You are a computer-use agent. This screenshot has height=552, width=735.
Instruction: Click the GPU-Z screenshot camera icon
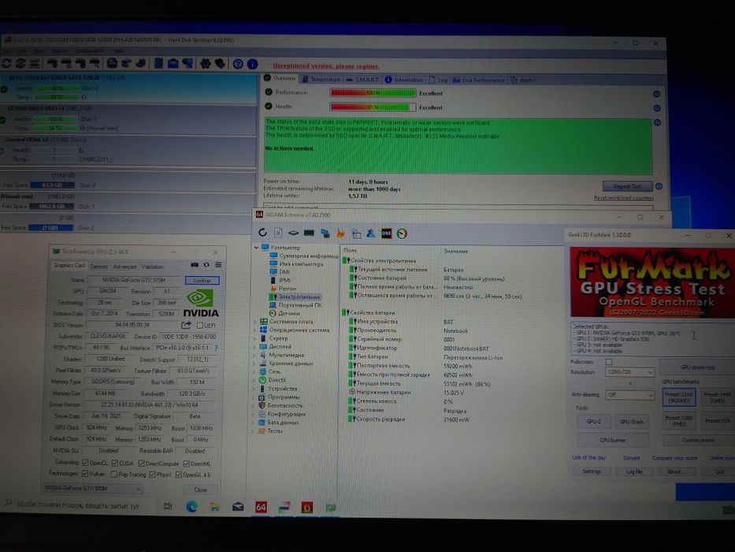click(x=195, y=265)
